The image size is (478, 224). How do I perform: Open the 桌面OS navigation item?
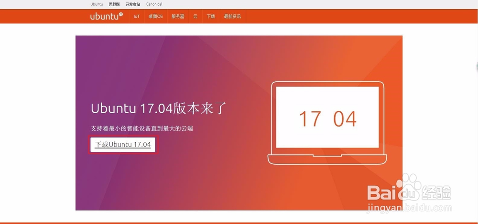pyautogui.click(x=155, y=16)
